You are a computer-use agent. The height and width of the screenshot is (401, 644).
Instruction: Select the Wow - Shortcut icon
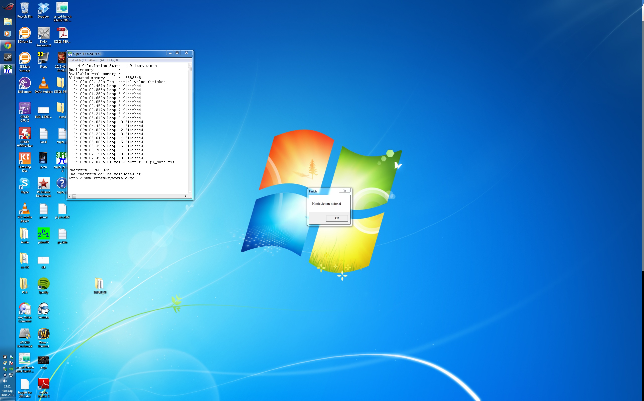pyautogui.click(x=44, y=338)
